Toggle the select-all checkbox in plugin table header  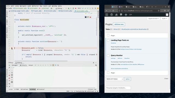(x=108, y=35)
